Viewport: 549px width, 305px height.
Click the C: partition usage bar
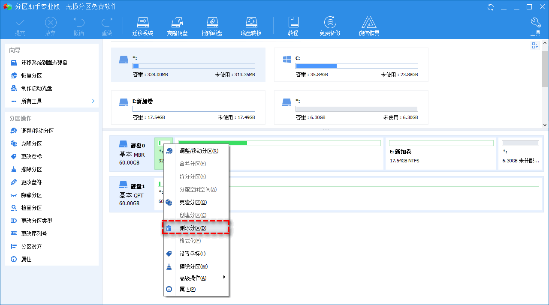356,66
